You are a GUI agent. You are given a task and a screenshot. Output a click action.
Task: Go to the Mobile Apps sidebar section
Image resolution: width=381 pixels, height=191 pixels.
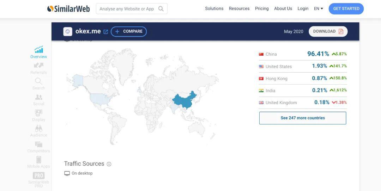pyautogui.click(x=39, y=162)
